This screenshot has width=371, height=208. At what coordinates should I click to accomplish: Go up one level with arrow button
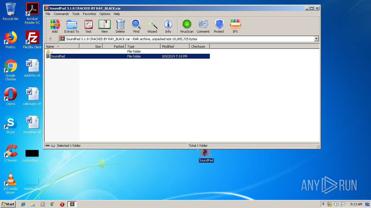(50, 39)
